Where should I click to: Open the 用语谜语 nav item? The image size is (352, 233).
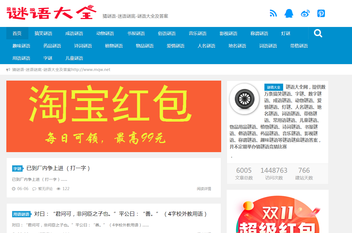pyautogui.click(x=21, y=58)
